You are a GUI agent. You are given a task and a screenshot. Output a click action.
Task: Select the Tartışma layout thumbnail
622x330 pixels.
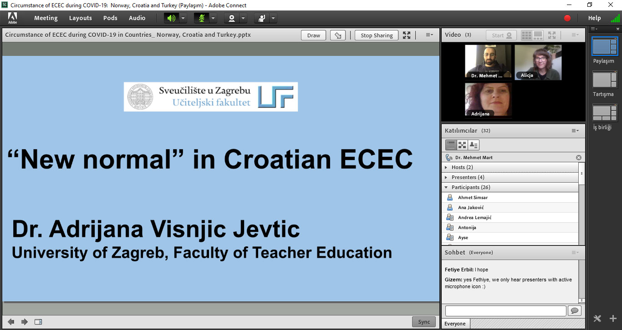[604, 80]
